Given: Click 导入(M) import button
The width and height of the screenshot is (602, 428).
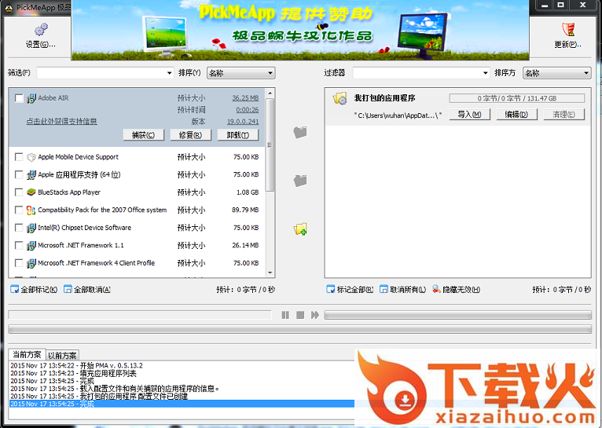Looking at the screenshot, I should pos(469,115).
